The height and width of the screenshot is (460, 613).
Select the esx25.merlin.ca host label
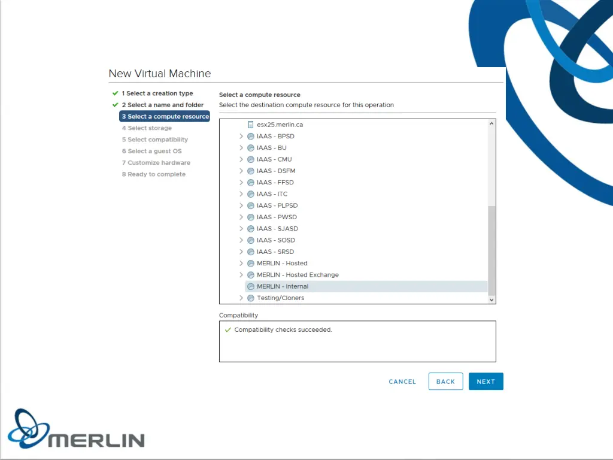[x=280, y=125]
